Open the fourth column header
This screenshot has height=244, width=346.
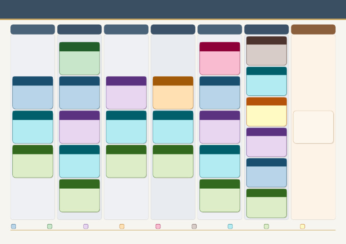tap(173, 30)
